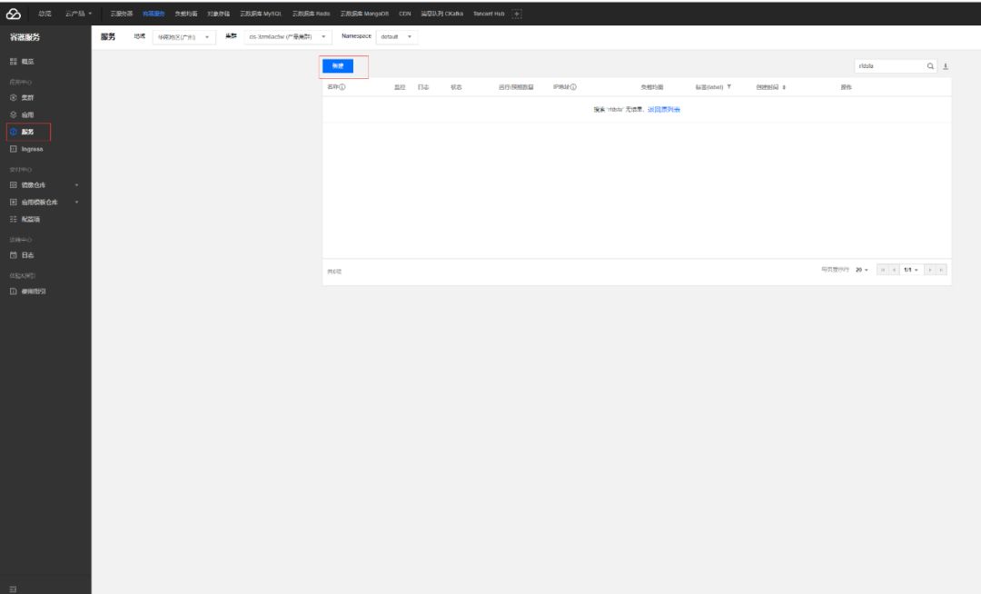This screenshot has height=594, width=981.
Task: Open 云数据库 MongoDB in top navigation
Action: (364, 14)
